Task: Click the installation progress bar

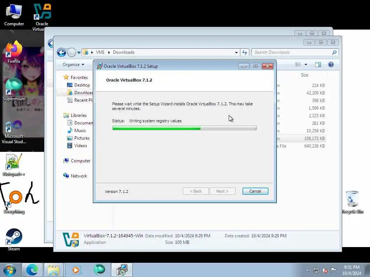Action: pos(184,128)
